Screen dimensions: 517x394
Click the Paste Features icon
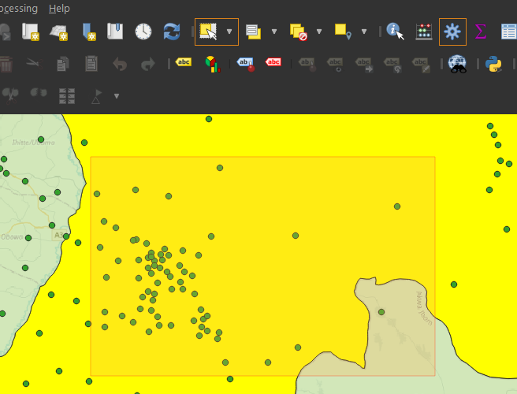click(91, 64)
